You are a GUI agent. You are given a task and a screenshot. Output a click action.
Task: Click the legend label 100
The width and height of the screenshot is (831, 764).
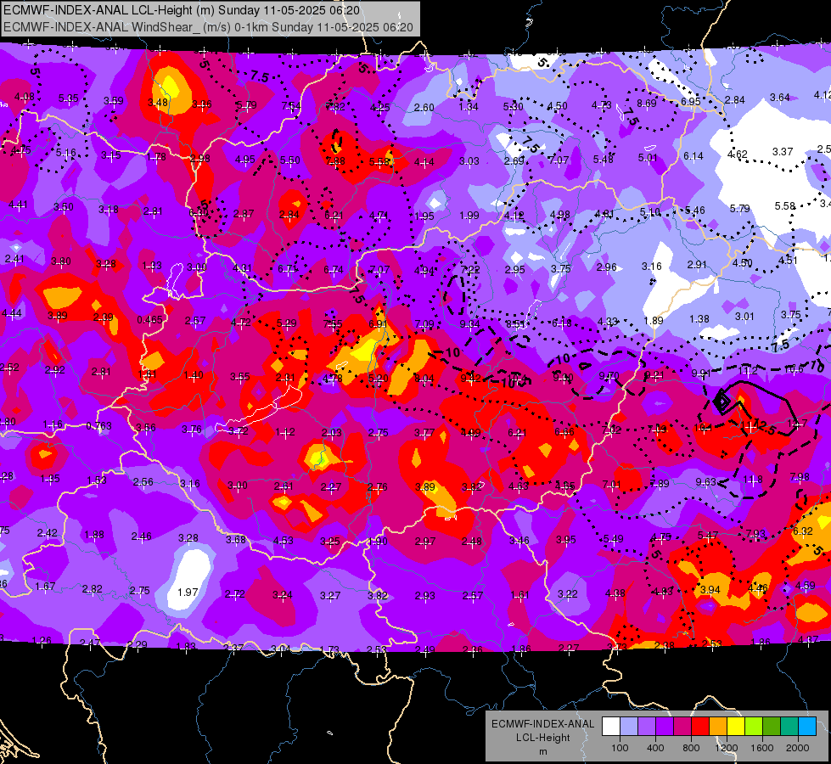point(620,748)
